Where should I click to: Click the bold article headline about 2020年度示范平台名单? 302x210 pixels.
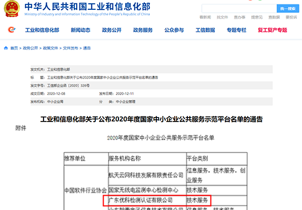click(x=152, y=119)
